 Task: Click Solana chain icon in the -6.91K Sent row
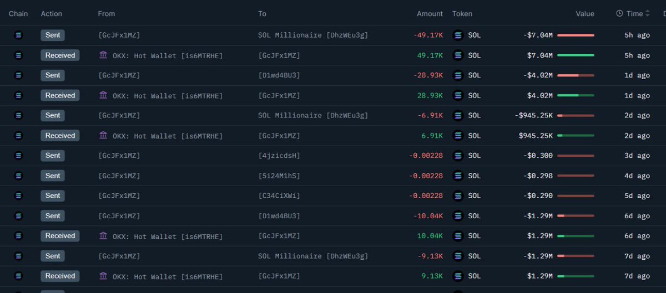[x=18, y=115]
